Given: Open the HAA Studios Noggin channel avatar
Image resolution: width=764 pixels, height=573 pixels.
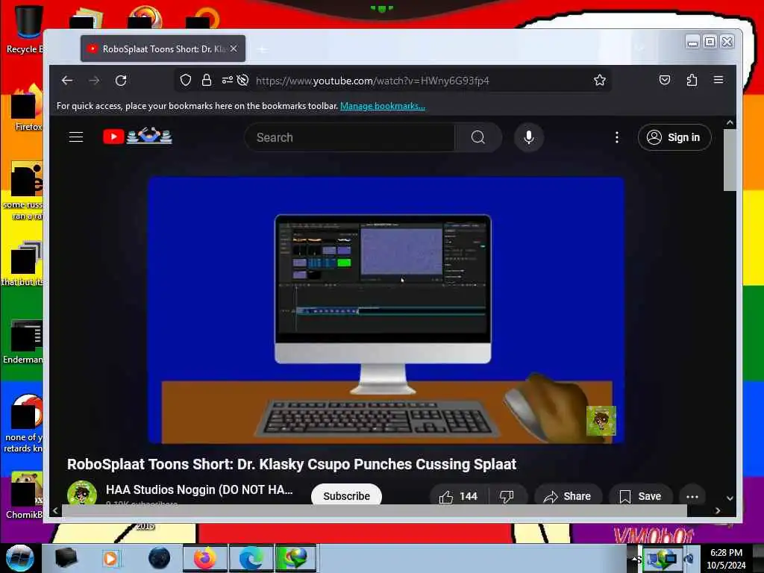Looking at the screenshot, I should [82, 493].
